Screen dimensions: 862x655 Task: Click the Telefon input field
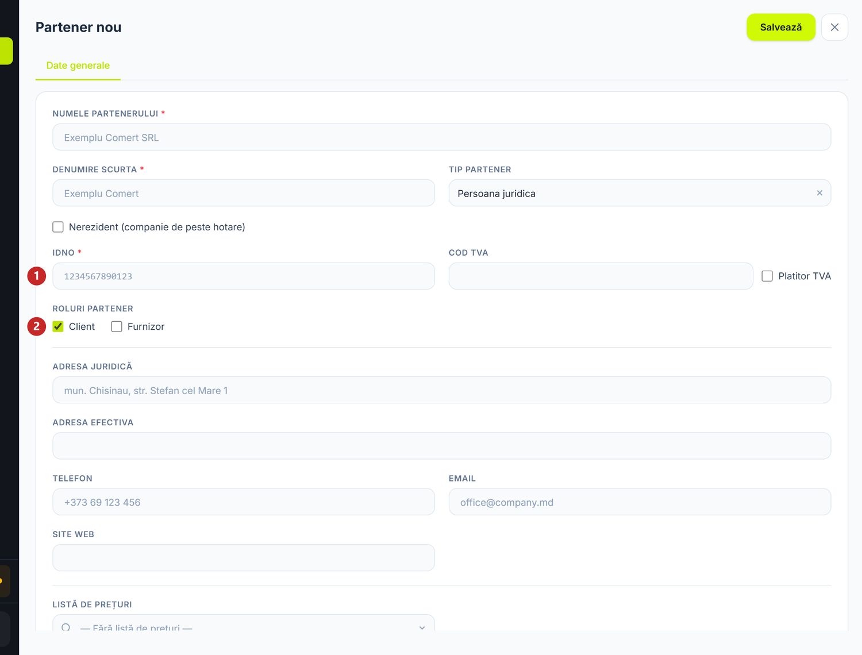(x=244, y=502)
